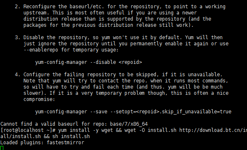Click the download.bt.cn URL in command
The width and height of the screenshot is (247, 150).
click(213, 130)
